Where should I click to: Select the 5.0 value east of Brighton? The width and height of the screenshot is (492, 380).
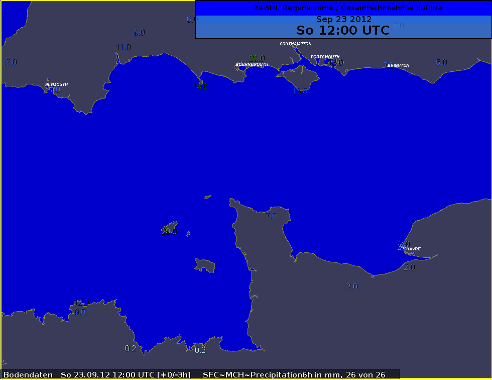[441, 62]
